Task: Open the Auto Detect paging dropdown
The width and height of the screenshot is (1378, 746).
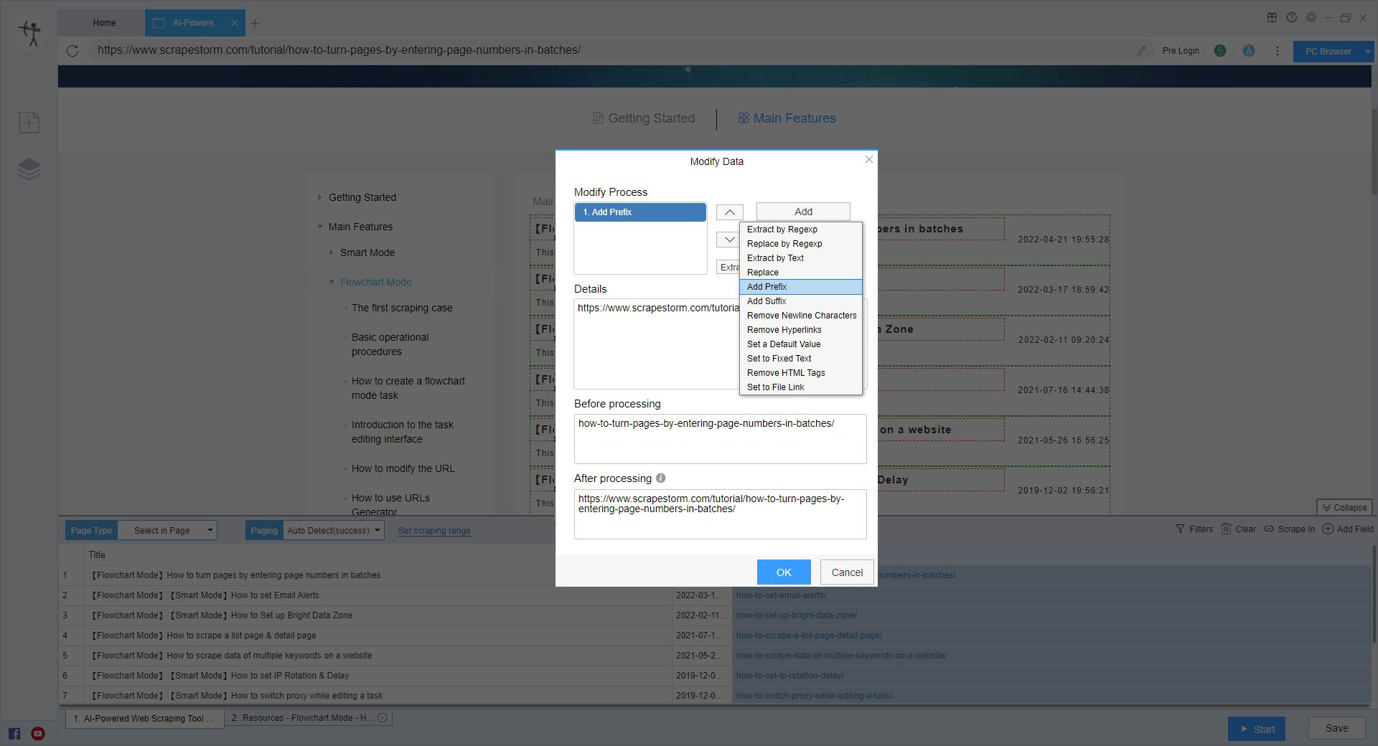Action: tap(332, 530)
